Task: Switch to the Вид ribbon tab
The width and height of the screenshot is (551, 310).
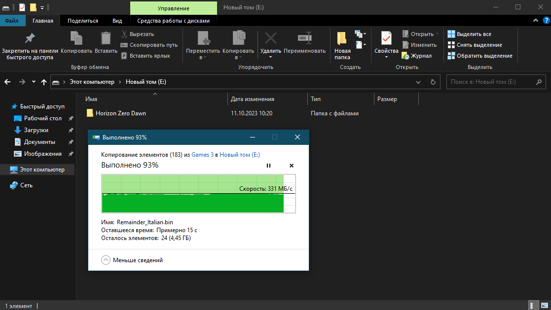Action: coord(117,21)
